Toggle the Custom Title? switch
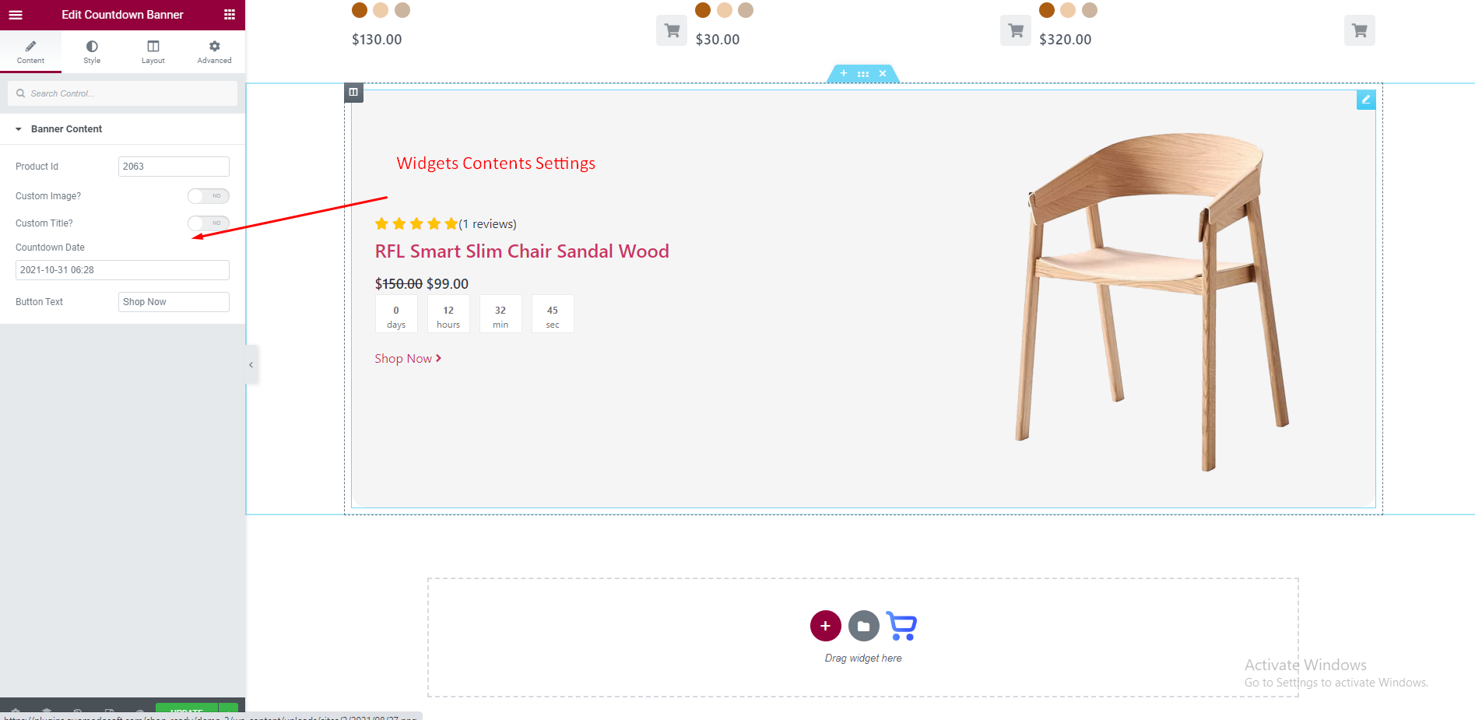The width and height of the screenshot is (1475, 720). (x=209, y=223)
